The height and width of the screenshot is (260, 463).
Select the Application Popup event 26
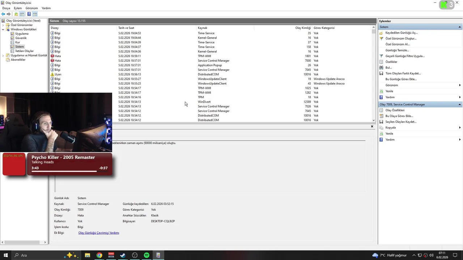coord(211,65)
